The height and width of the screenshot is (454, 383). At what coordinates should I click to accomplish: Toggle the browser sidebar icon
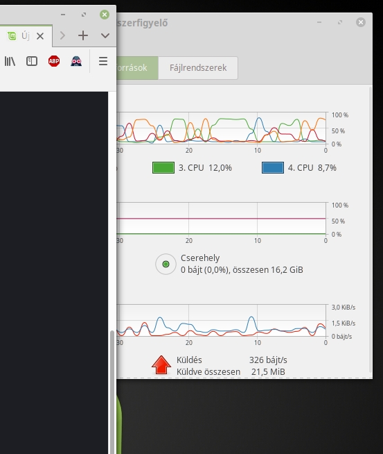(x=32, y=61)
